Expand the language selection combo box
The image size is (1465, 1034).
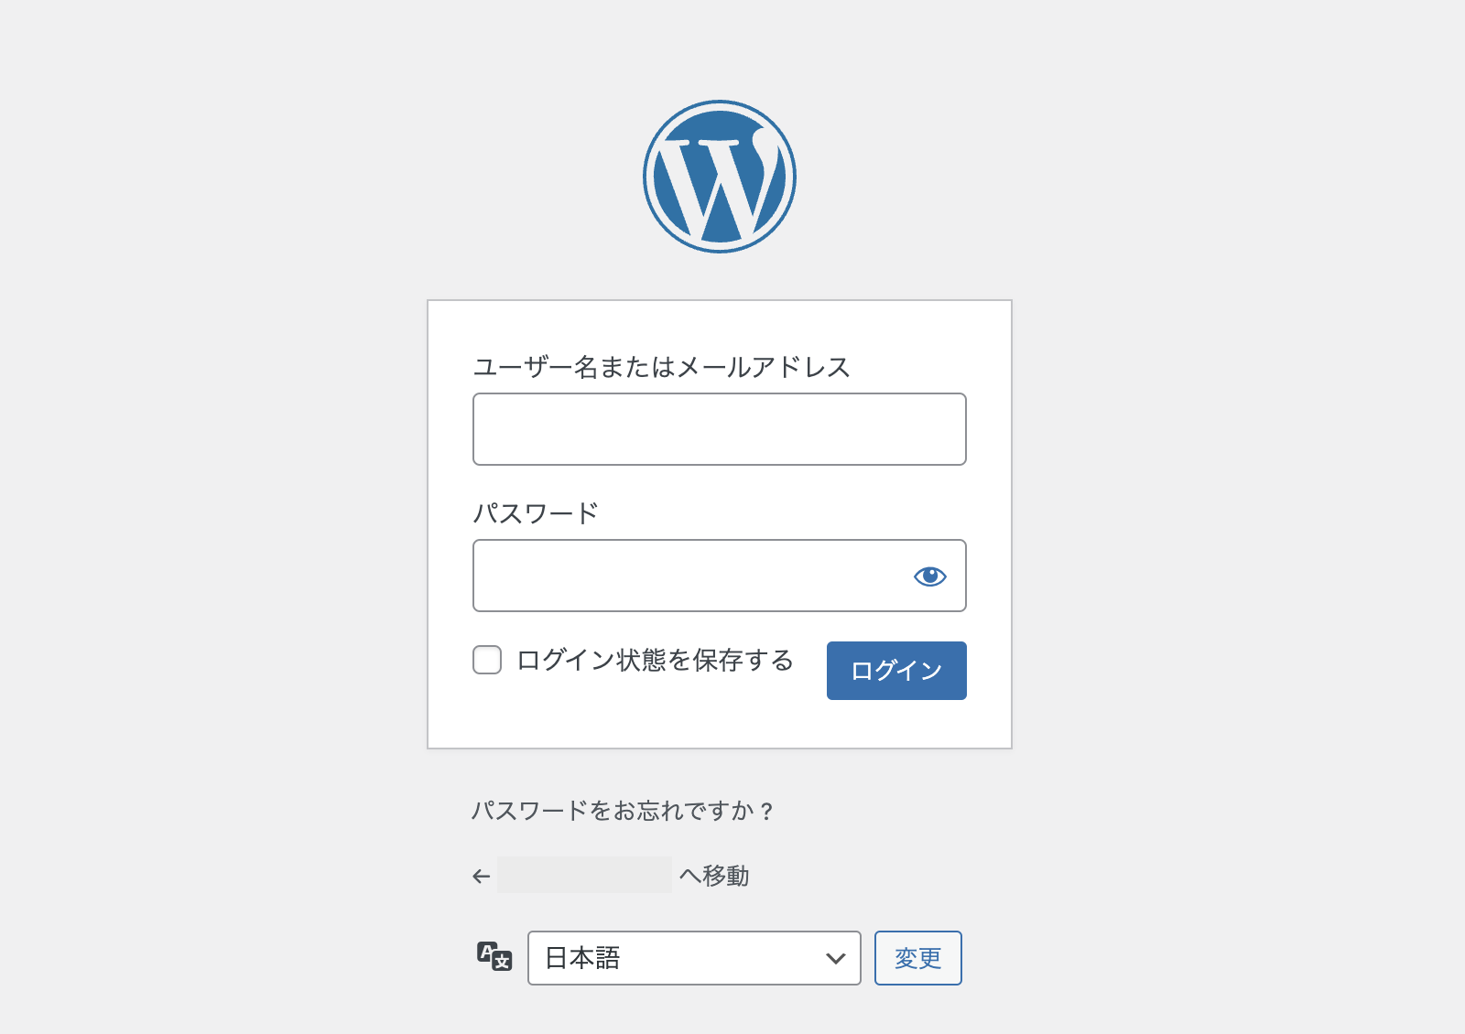(x=694, y=958)
